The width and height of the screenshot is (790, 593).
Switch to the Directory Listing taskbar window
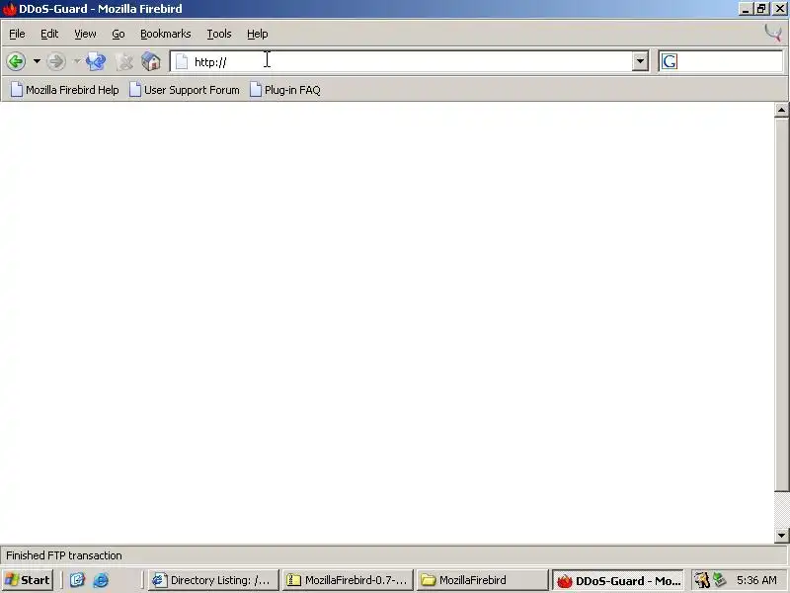pyautogui.click(x=212, y=580)
